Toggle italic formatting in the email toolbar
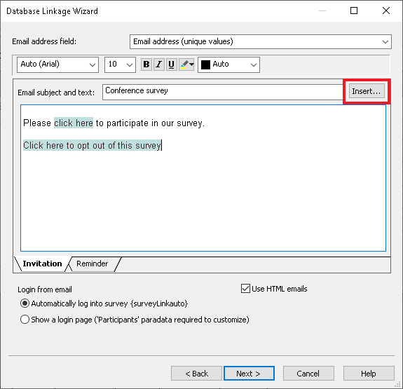The width and height of the screenshot is (403, 389). pyautogui.click(x=159, y=64)
